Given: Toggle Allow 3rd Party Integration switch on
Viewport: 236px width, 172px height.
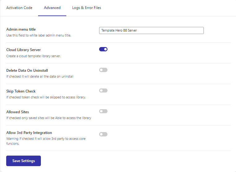Looking at the screenshot, I should [103, 134].
